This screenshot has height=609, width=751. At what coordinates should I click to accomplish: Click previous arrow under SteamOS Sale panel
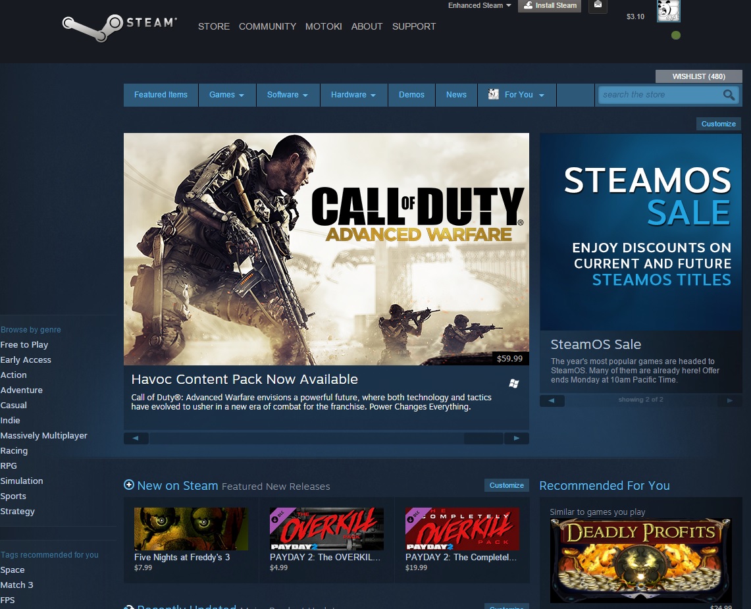point(552,400)
